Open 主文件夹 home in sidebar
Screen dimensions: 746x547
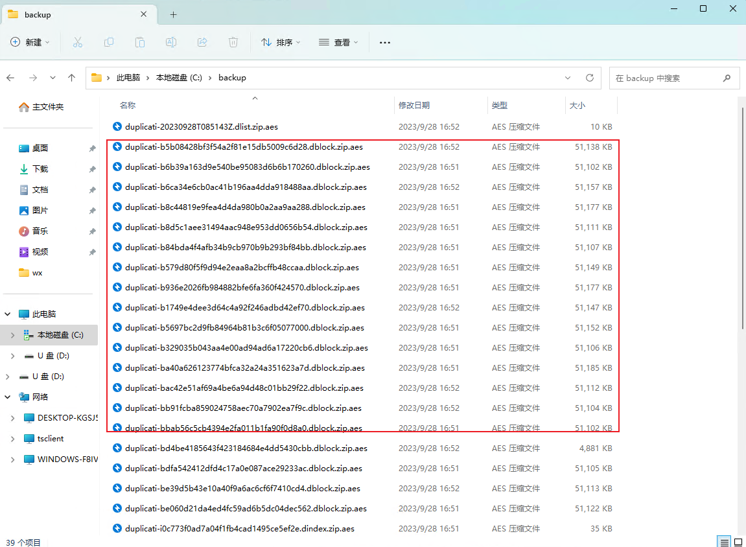pos(41,107)
